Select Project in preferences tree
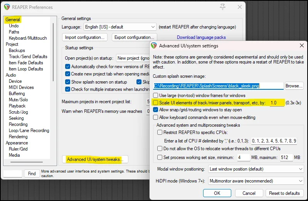 click(x=12, y=44)
